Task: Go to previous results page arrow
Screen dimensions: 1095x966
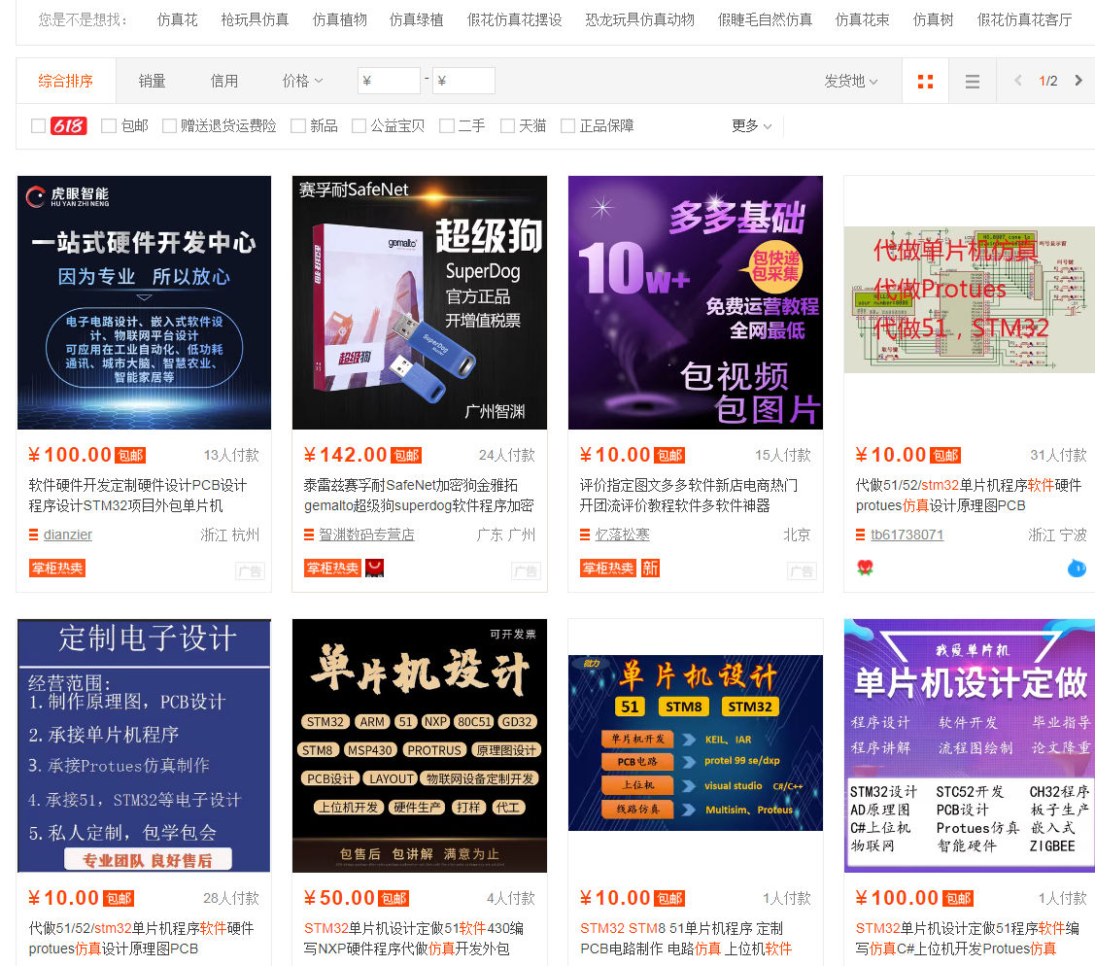Action: 1018,81
